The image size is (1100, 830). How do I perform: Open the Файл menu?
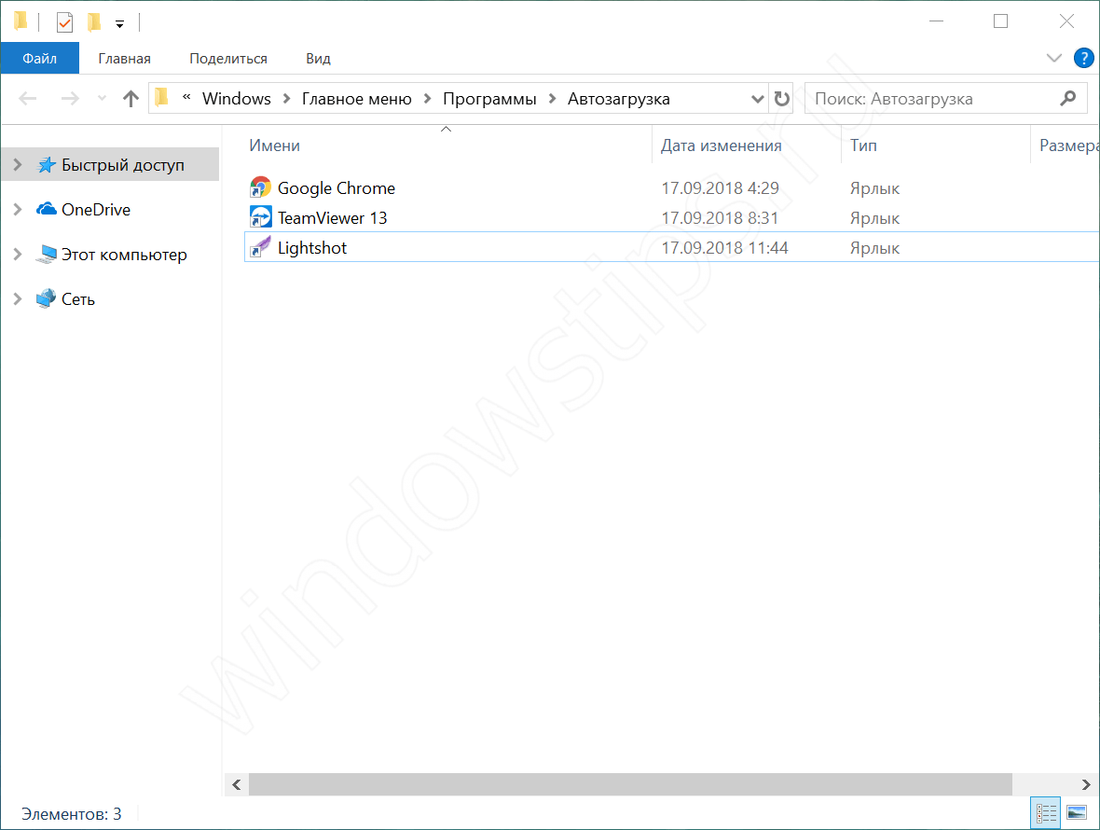[x=39, y=58]
